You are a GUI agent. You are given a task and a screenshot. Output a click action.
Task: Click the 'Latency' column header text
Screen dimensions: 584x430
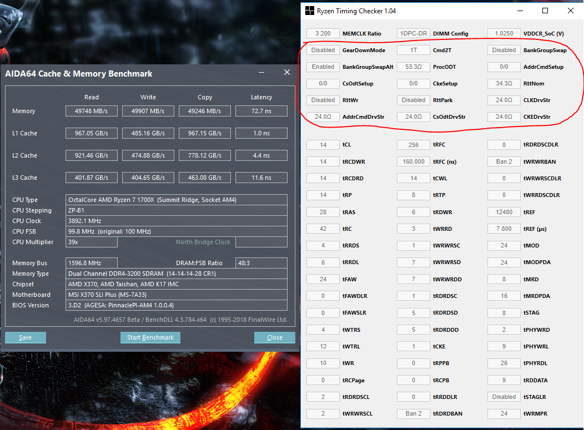261,97
